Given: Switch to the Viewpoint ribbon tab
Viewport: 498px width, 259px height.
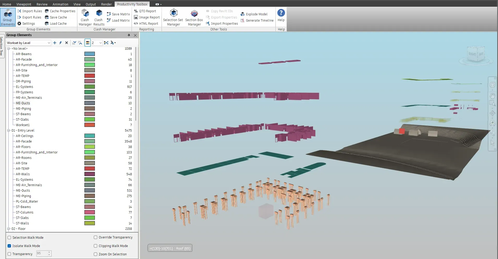Looking at the screenshot, I should [x=24, y=4].
